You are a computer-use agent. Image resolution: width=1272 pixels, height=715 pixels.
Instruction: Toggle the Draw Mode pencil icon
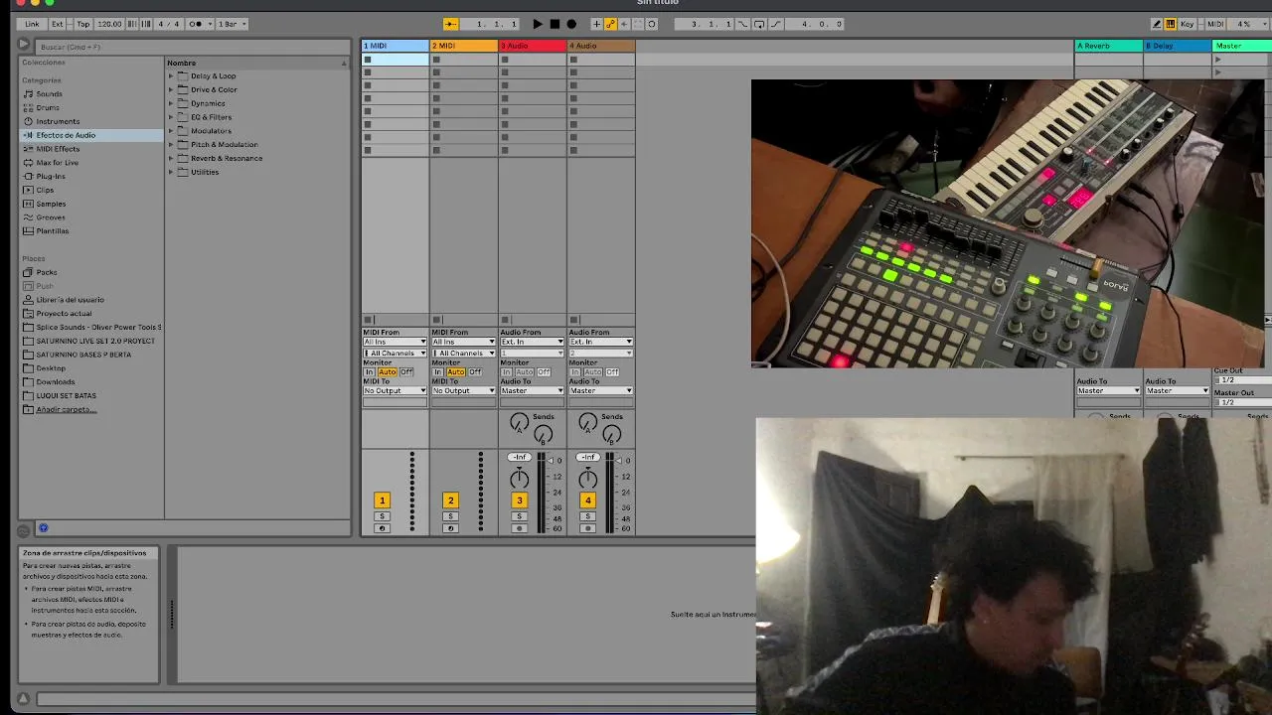coord(1156,24)
